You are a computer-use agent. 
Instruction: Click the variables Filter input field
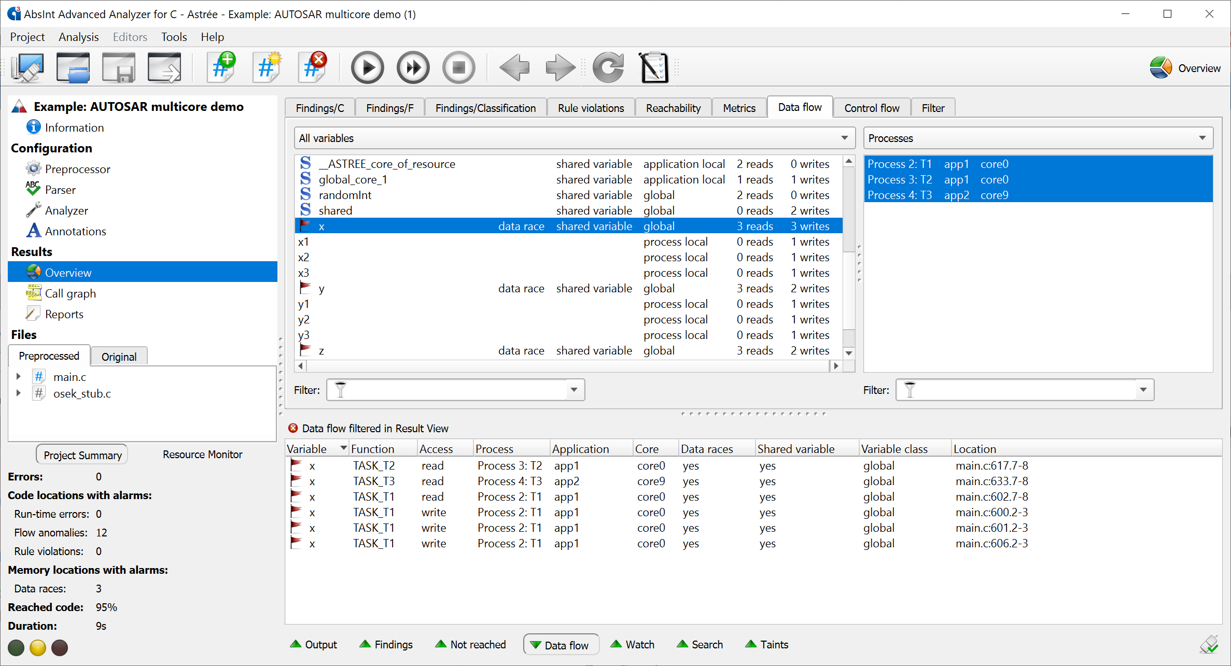[x=447, y=390]
